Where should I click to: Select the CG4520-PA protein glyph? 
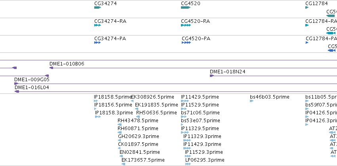tap(187, 43)
